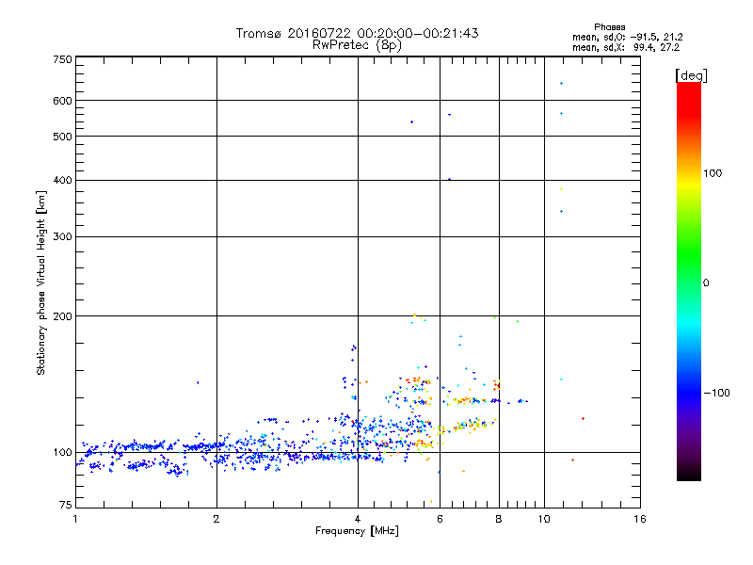Viewport: 753px width, 565px height.
Task: Click the y-axis tick label '200'
Action: click(62, 316)
